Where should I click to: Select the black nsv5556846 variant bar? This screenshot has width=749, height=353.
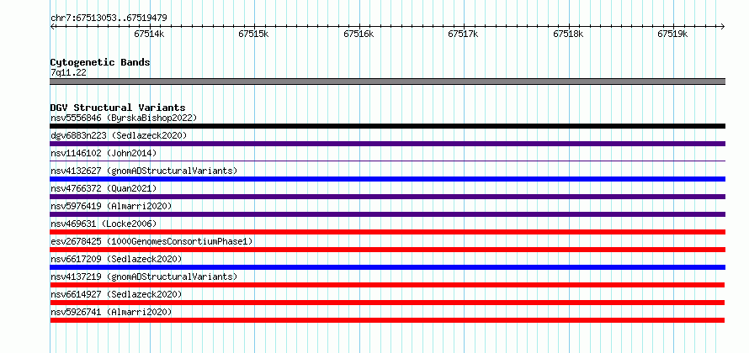pos(388,126)
